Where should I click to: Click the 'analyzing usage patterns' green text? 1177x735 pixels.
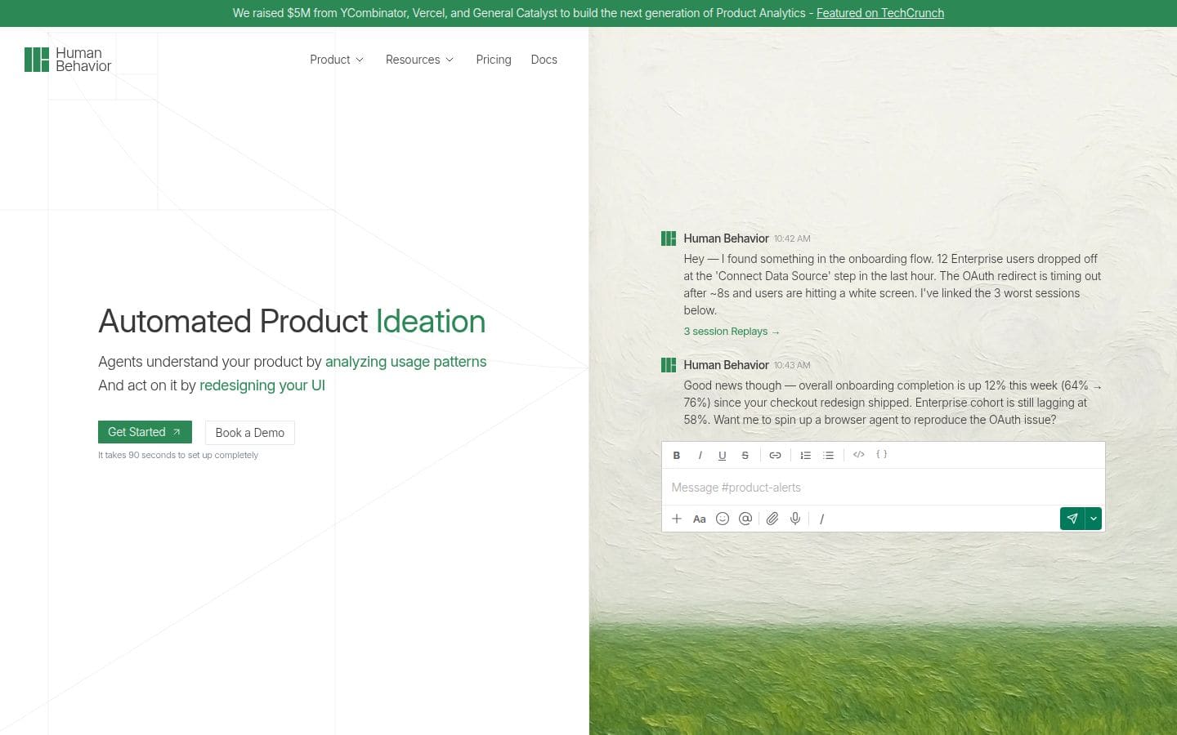[405, 362]
